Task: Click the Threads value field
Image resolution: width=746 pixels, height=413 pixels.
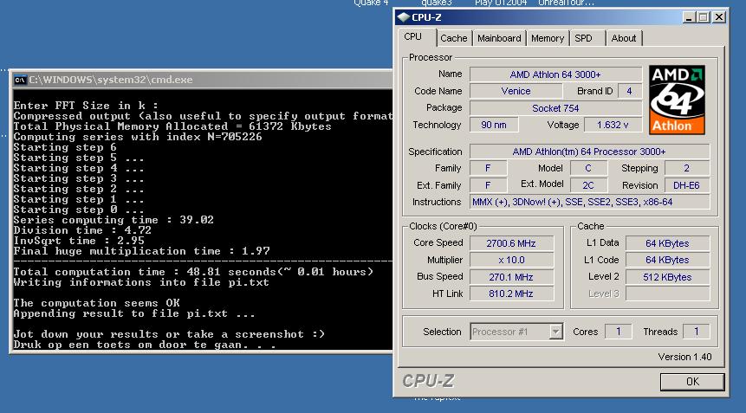Action: (x=696, y=332)
